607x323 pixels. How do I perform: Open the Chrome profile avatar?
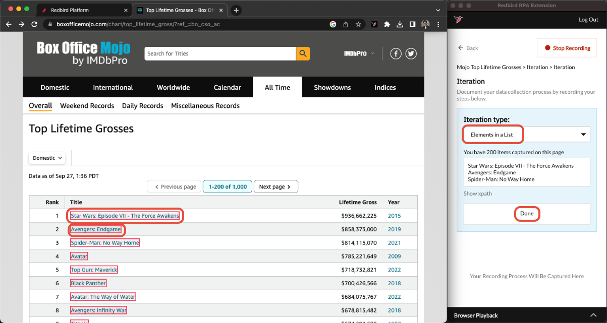(425, 24)
